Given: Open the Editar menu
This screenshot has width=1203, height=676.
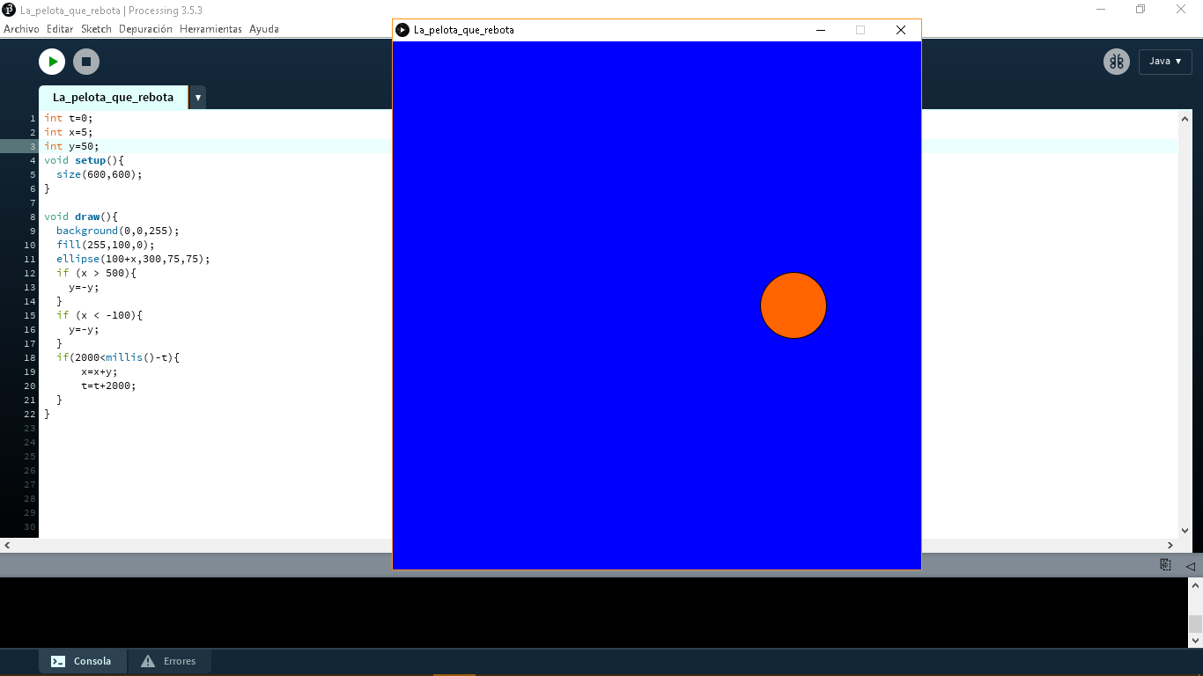Looking at the screenshot, I should pyautogui.click(x=60, y=29).
